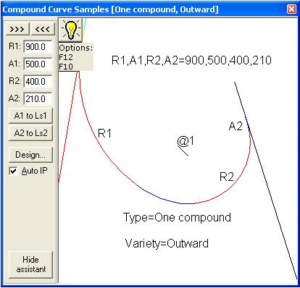Viewport: 300px width, 288px height.
Task: Click the A2 to Ls2 button
Action: tap(30, 133)
